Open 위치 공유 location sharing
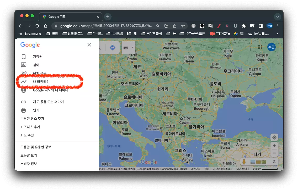 click(x=57, y=73)
